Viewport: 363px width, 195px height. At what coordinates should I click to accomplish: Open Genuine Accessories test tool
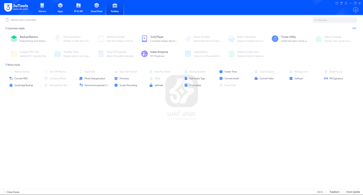tap(94, 85)
